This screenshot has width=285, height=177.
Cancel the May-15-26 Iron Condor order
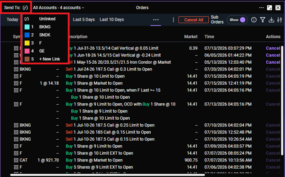273,62
